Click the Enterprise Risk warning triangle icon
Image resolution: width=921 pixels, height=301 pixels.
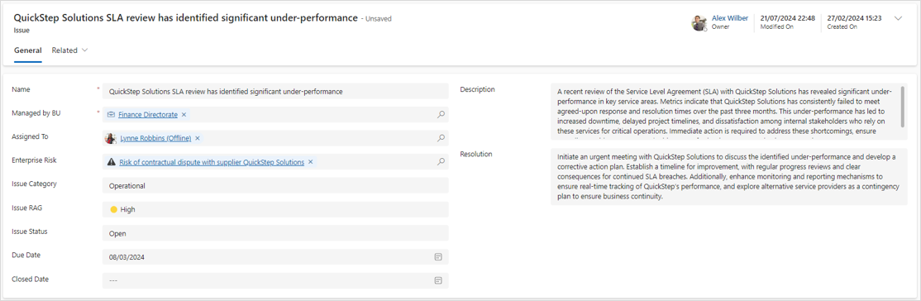point(111,162)
